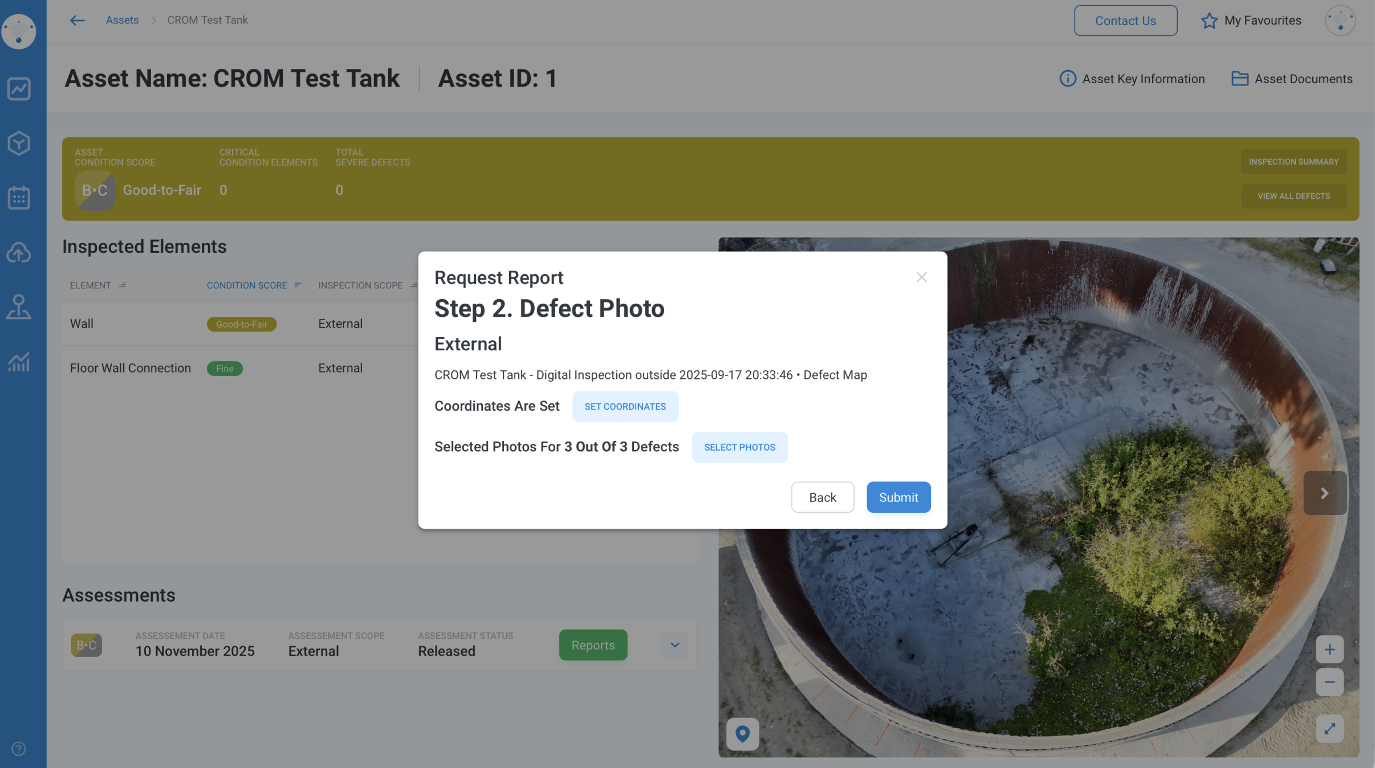Expand the 10 November 2025 assessment row
Image resolution: width=1375 pixels, height=768 pixels.
(x=675, y=645)
